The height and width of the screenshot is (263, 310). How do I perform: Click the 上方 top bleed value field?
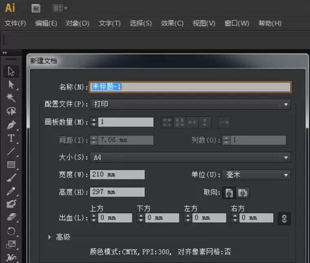(115, 218)
